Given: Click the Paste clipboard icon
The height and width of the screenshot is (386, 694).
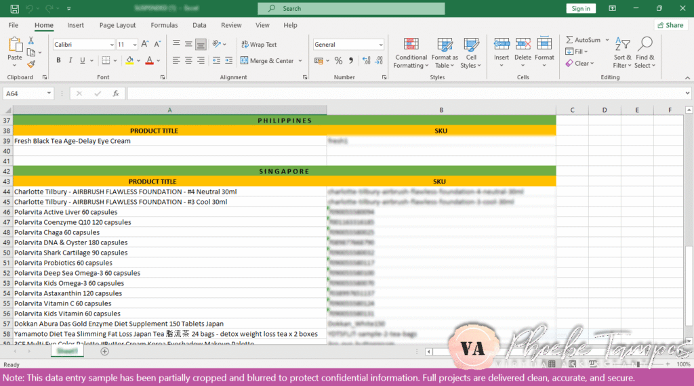Looking at the screenshot, I should 15,45.
